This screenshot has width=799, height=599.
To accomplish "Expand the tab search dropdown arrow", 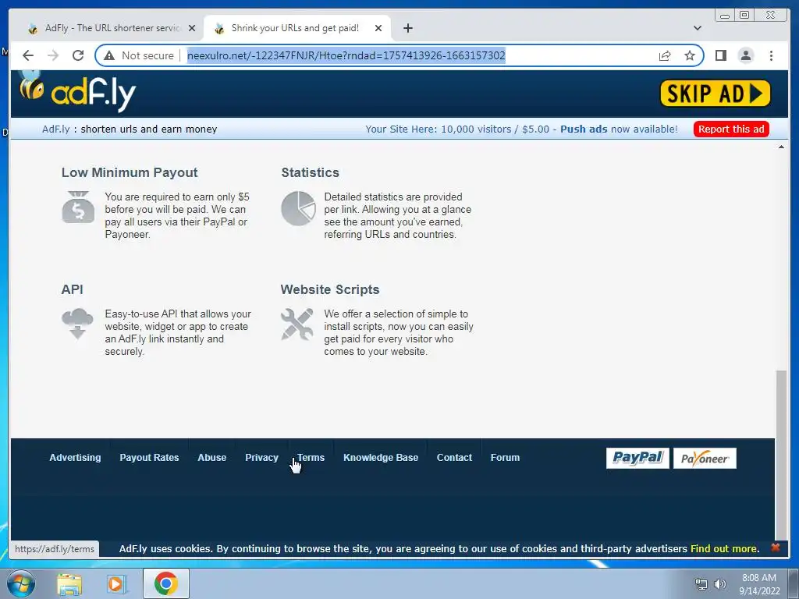I will pyautogui.click(x=697, y=29).
